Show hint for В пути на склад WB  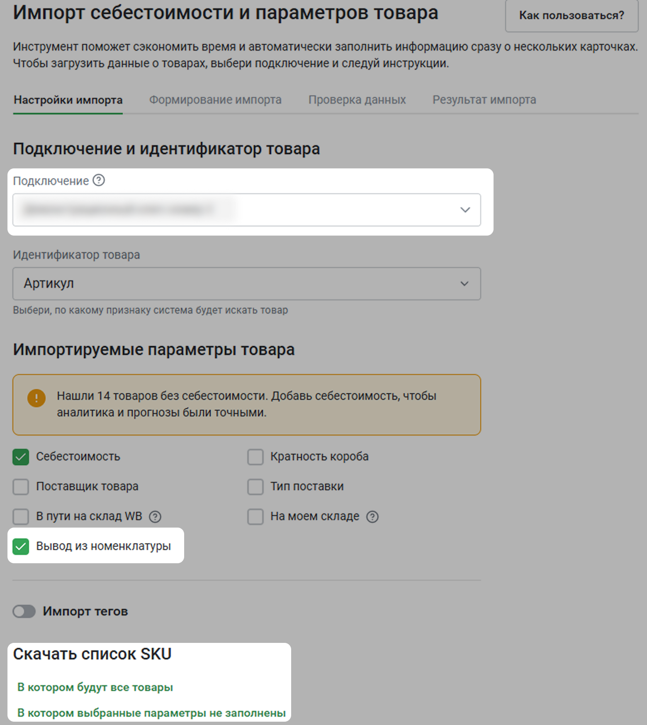155,517
